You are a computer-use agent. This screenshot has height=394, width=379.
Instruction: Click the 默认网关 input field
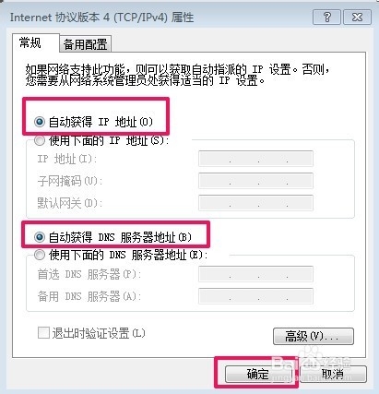(255, 203)
